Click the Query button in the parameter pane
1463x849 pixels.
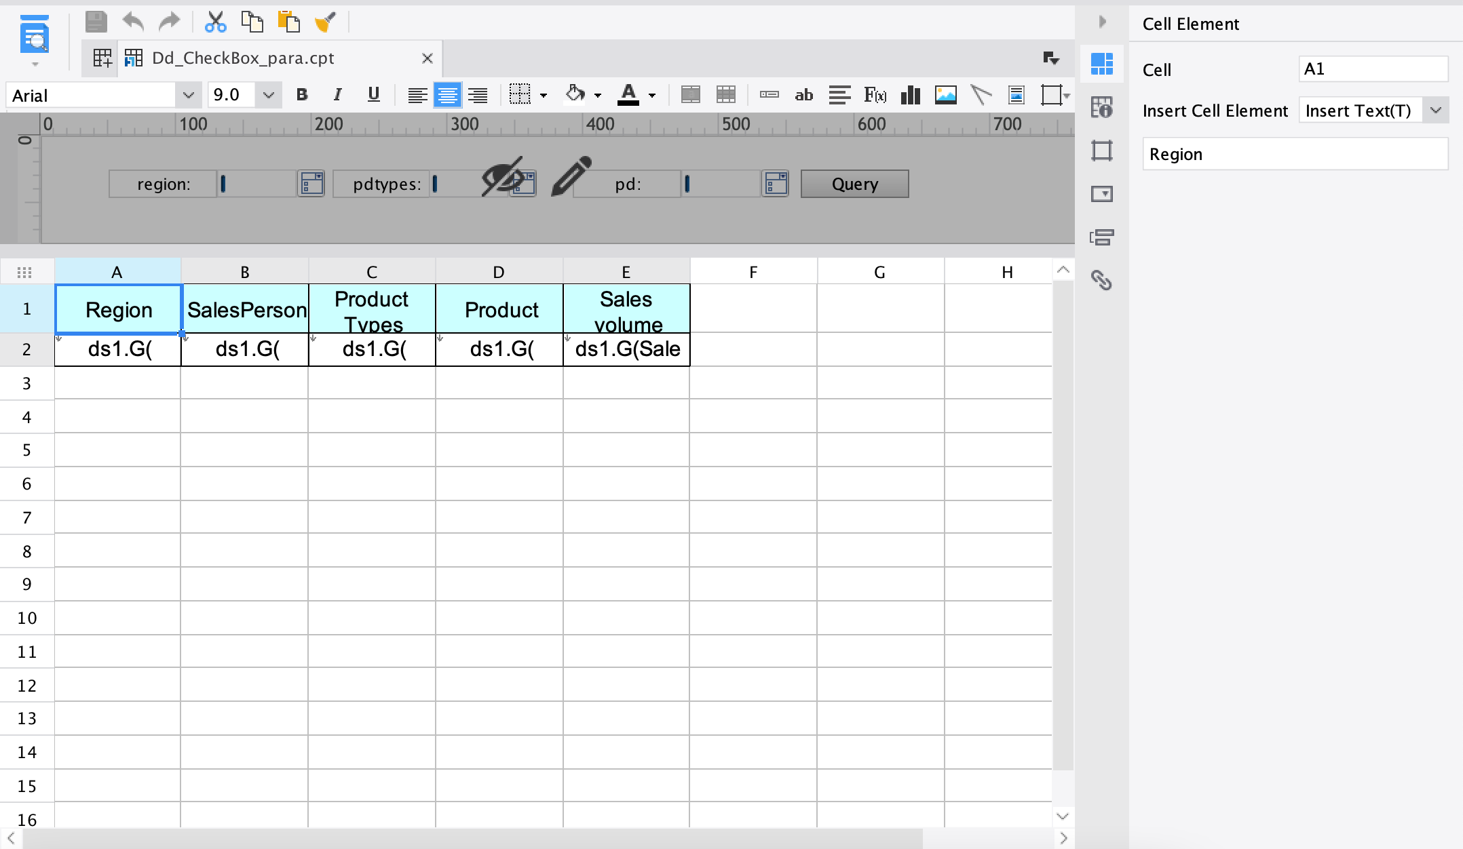pos(854,184)
